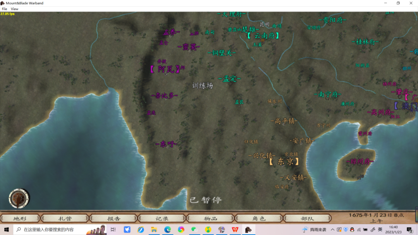Click the 训练场 training ground label
The height and width of the screenshot is (235, 418).
coord(202,85)
